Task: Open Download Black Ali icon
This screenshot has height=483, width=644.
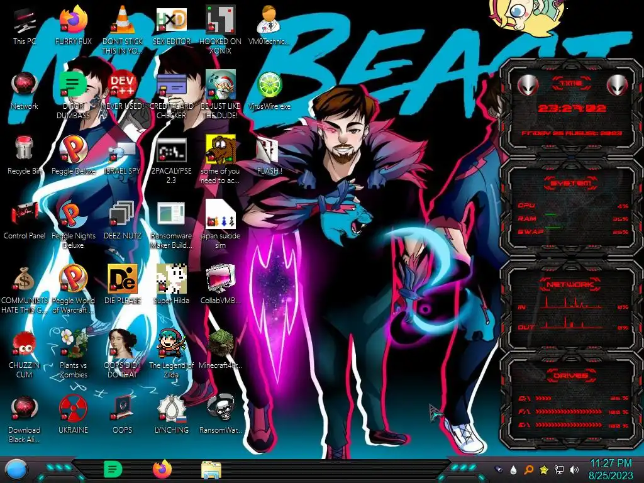Action: 25,408
